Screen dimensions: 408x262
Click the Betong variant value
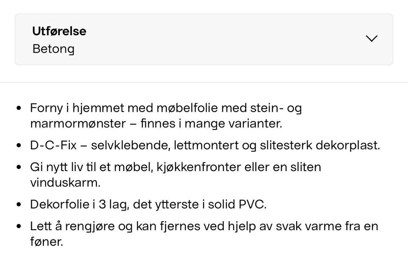click(x=53, y=48)
